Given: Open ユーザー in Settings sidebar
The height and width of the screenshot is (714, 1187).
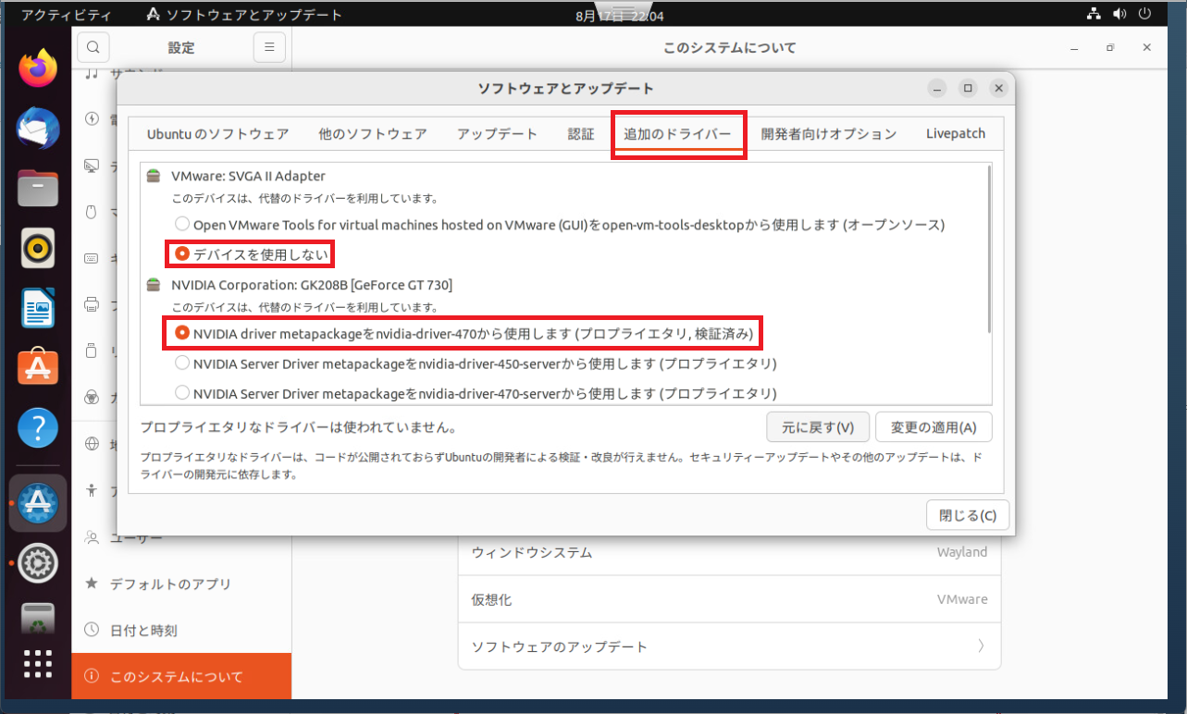Looking at the screenshot, I should (181, 537).
